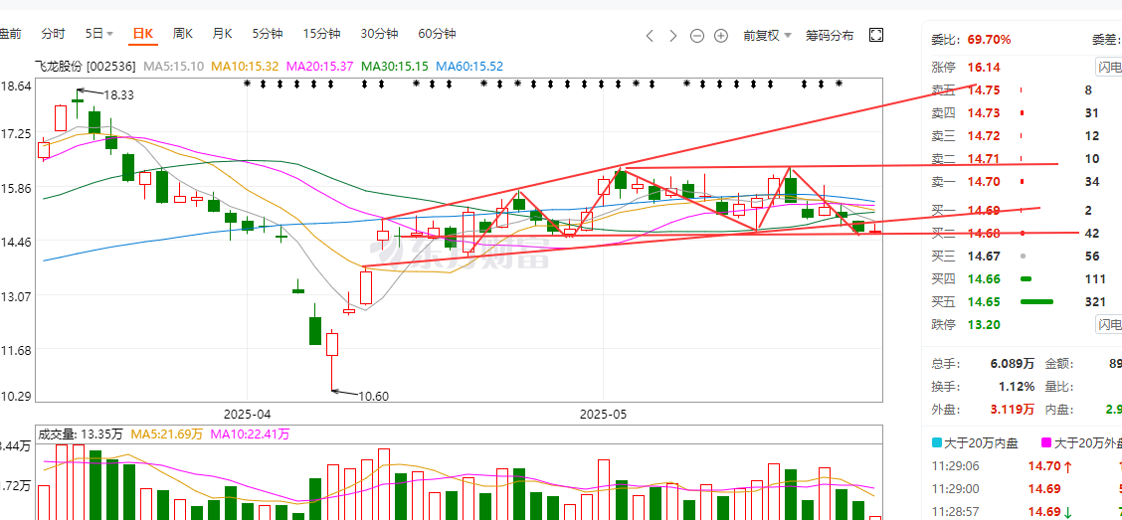Screen dimensions: 1122x520
Task: Click the MA20:15.37 indicator label
Action: point(320,67)
